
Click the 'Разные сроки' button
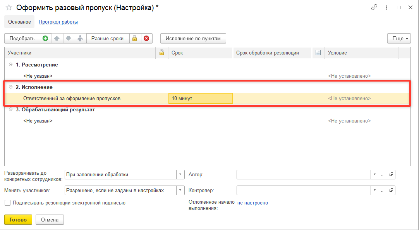click(x=107, y=38)
